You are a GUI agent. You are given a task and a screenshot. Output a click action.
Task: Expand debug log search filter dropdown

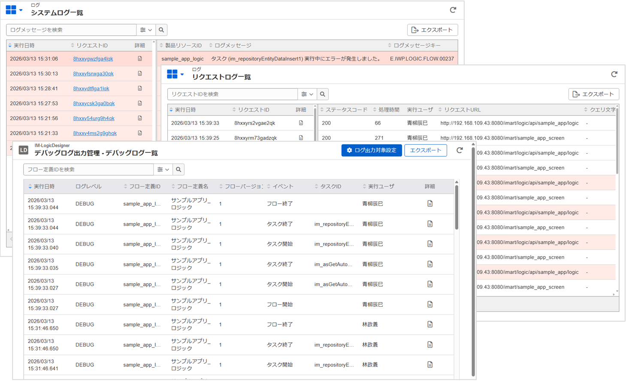tap(163, 169)
